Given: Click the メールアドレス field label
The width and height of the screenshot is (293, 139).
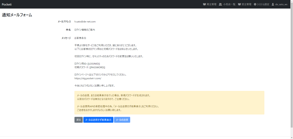Looking at the screenshot, I should 64,22.
